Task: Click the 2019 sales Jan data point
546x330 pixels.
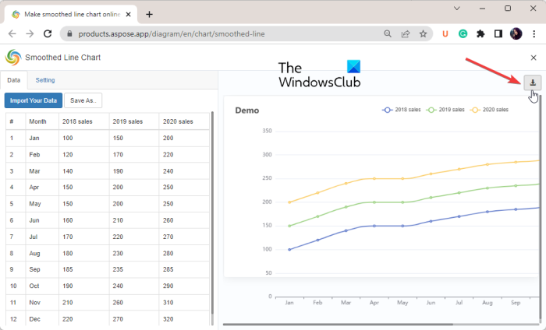Action: tap(289, 226)
